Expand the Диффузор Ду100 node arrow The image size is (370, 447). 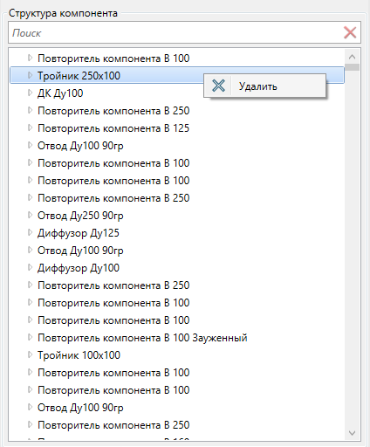pyautogui.click(x=30, y=267)
